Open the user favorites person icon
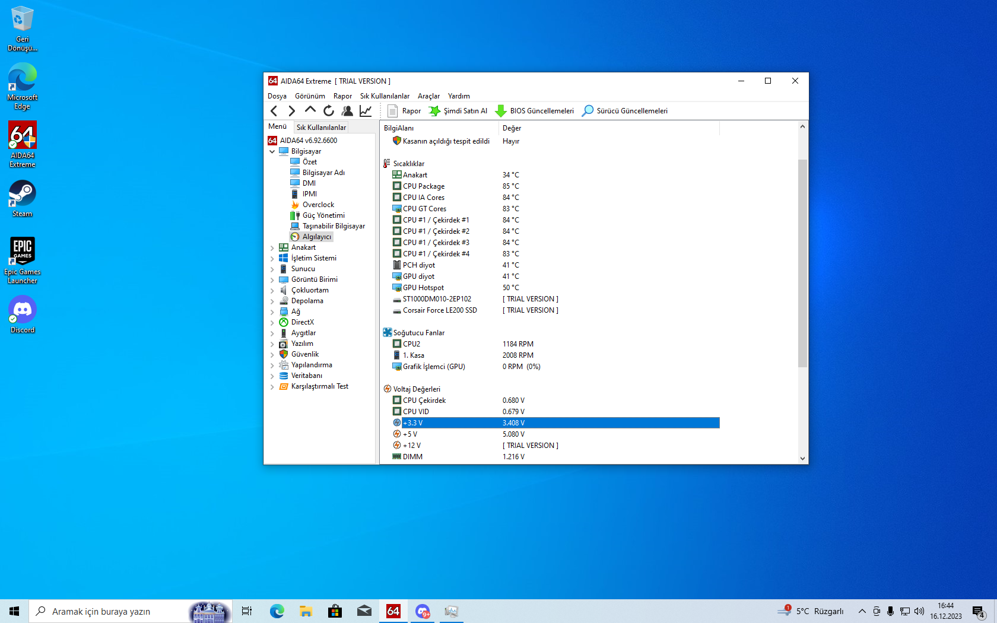 [x=347, y=111]
